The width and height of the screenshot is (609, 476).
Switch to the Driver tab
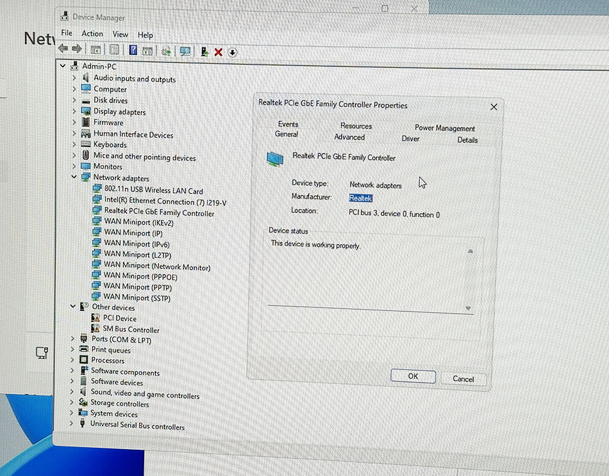click(x=410, y=139)
